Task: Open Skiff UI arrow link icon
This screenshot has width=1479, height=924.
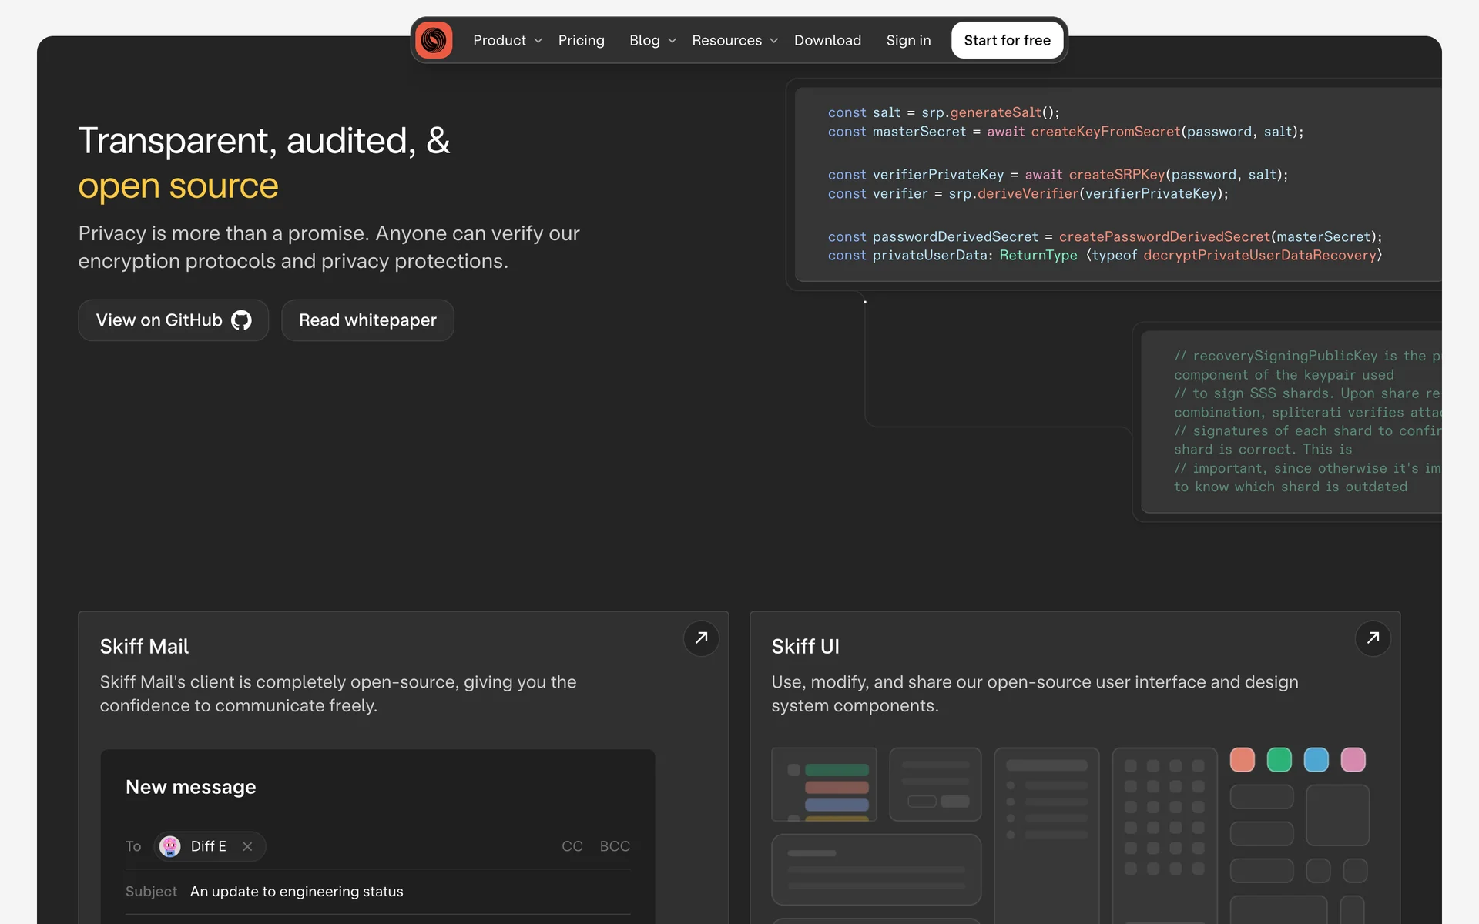Action: coord(1373,638)
